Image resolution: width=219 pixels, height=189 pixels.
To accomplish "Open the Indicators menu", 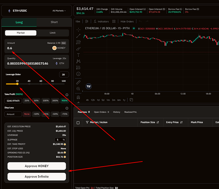I will click(x=101, y=22).
